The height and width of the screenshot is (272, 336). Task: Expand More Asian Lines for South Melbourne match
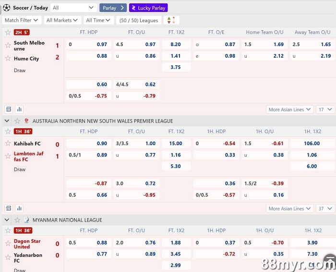tap(290, 110)
